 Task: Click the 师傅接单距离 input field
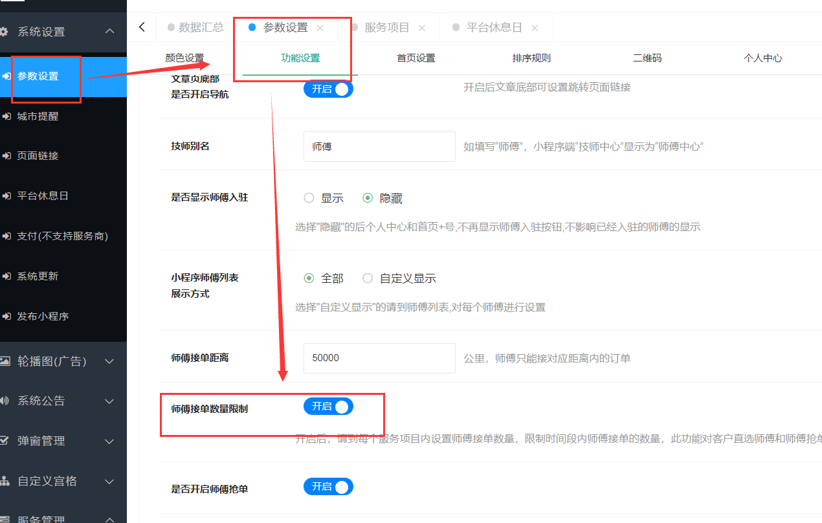coord(379,358)
